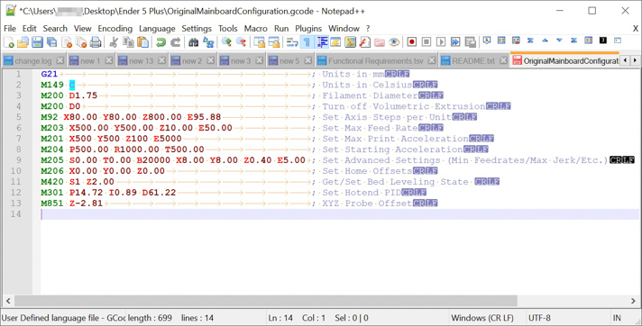Open the ? help menu
This screenshot has height=326, width=642.
[368, 28]
